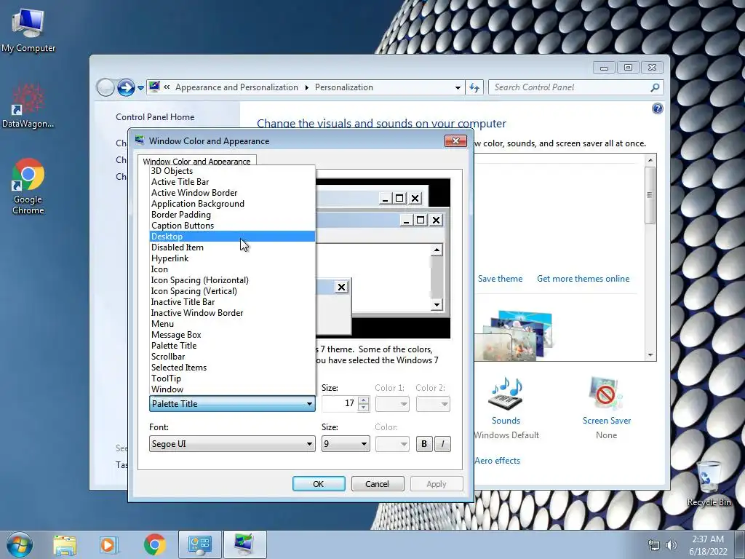Click the Control Panel address bar icon
The width and height of the screenshot is (745, 559).
[x=154, y=87]
